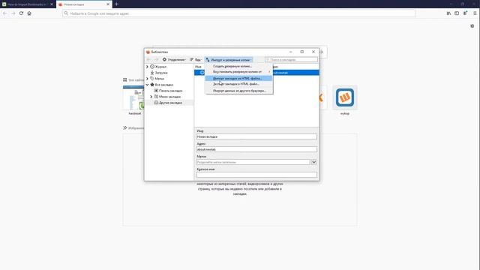This screenshot has width=480, height=270.
Task: Click the browser back arrow
Action: tap(5, 13)
